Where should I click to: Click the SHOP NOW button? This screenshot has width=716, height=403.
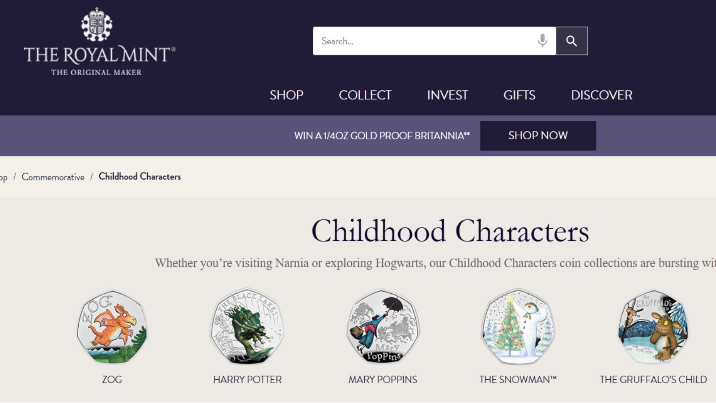(538, 136)
